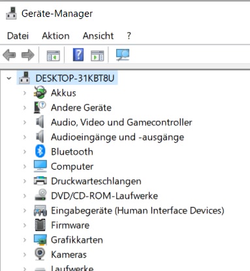Click the Bluetooth logo icon
Image resolution: width=250 pixels, height=271 pixels.
[40, 151]
